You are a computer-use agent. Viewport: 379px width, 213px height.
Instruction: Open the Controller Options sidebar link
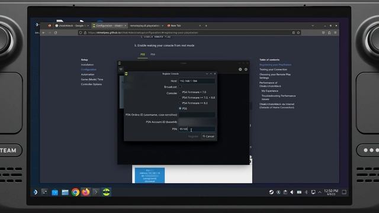tap(91, 84)
